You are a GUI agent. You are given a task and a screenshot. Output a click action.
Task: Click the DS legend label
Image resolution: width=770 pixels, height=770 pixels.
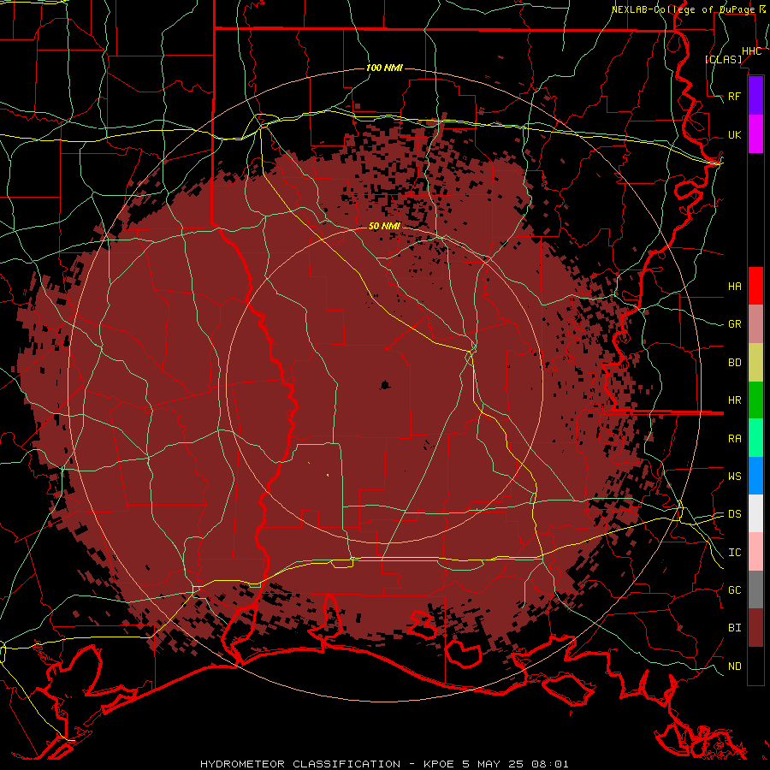click(x=734, y=514)
